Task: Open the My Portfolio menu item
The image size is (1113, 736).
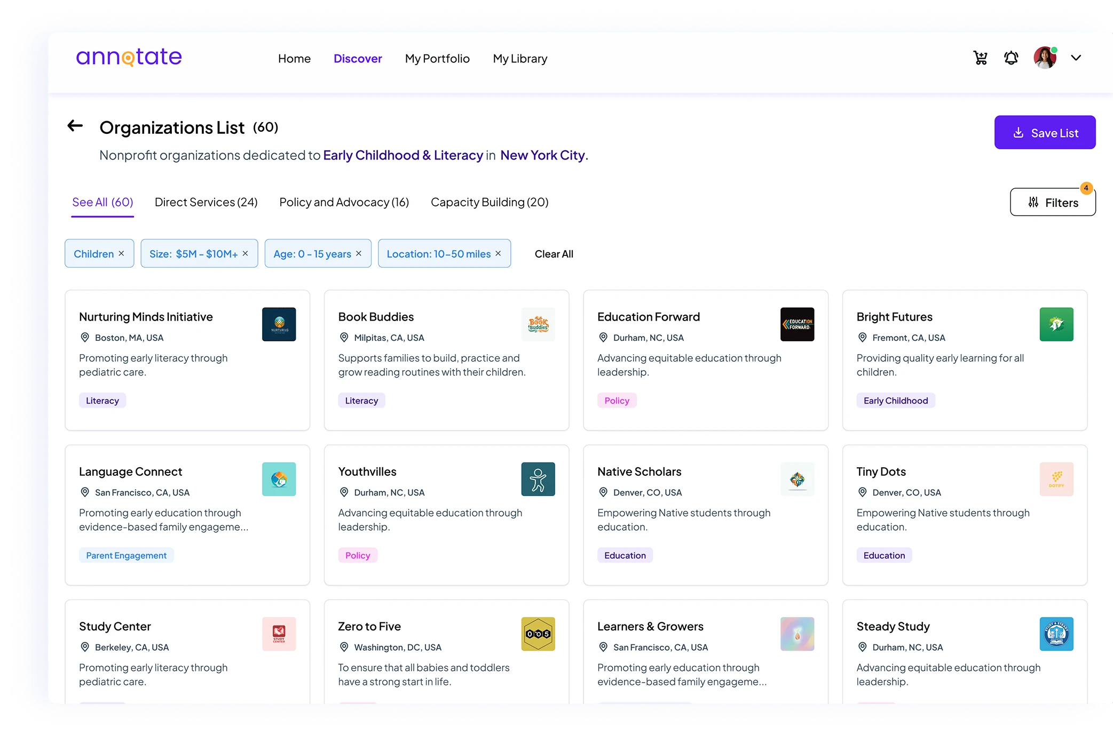Action: click(x=437, y=59)
